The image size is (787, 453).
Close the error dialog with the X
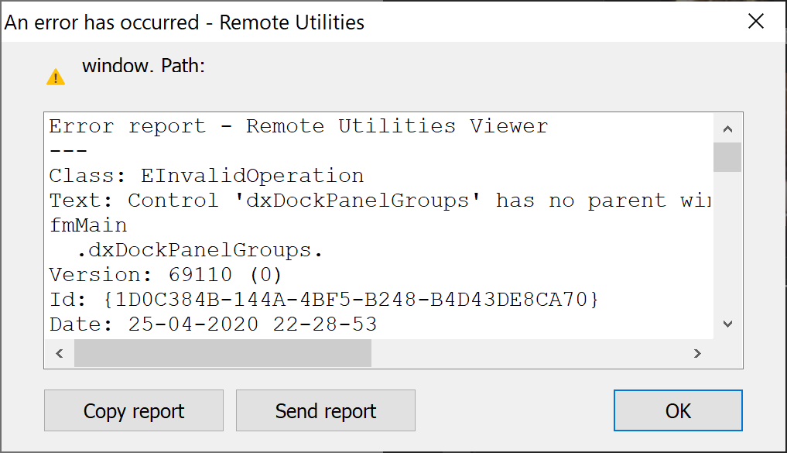point(755,22)
